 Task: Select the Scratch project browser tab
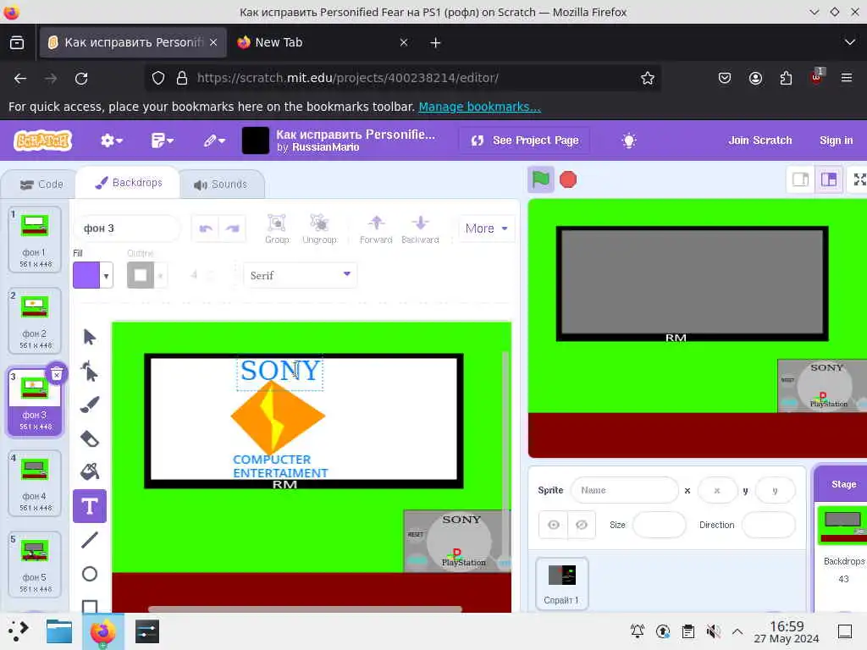pyautogui.click(x=133, y=42)
